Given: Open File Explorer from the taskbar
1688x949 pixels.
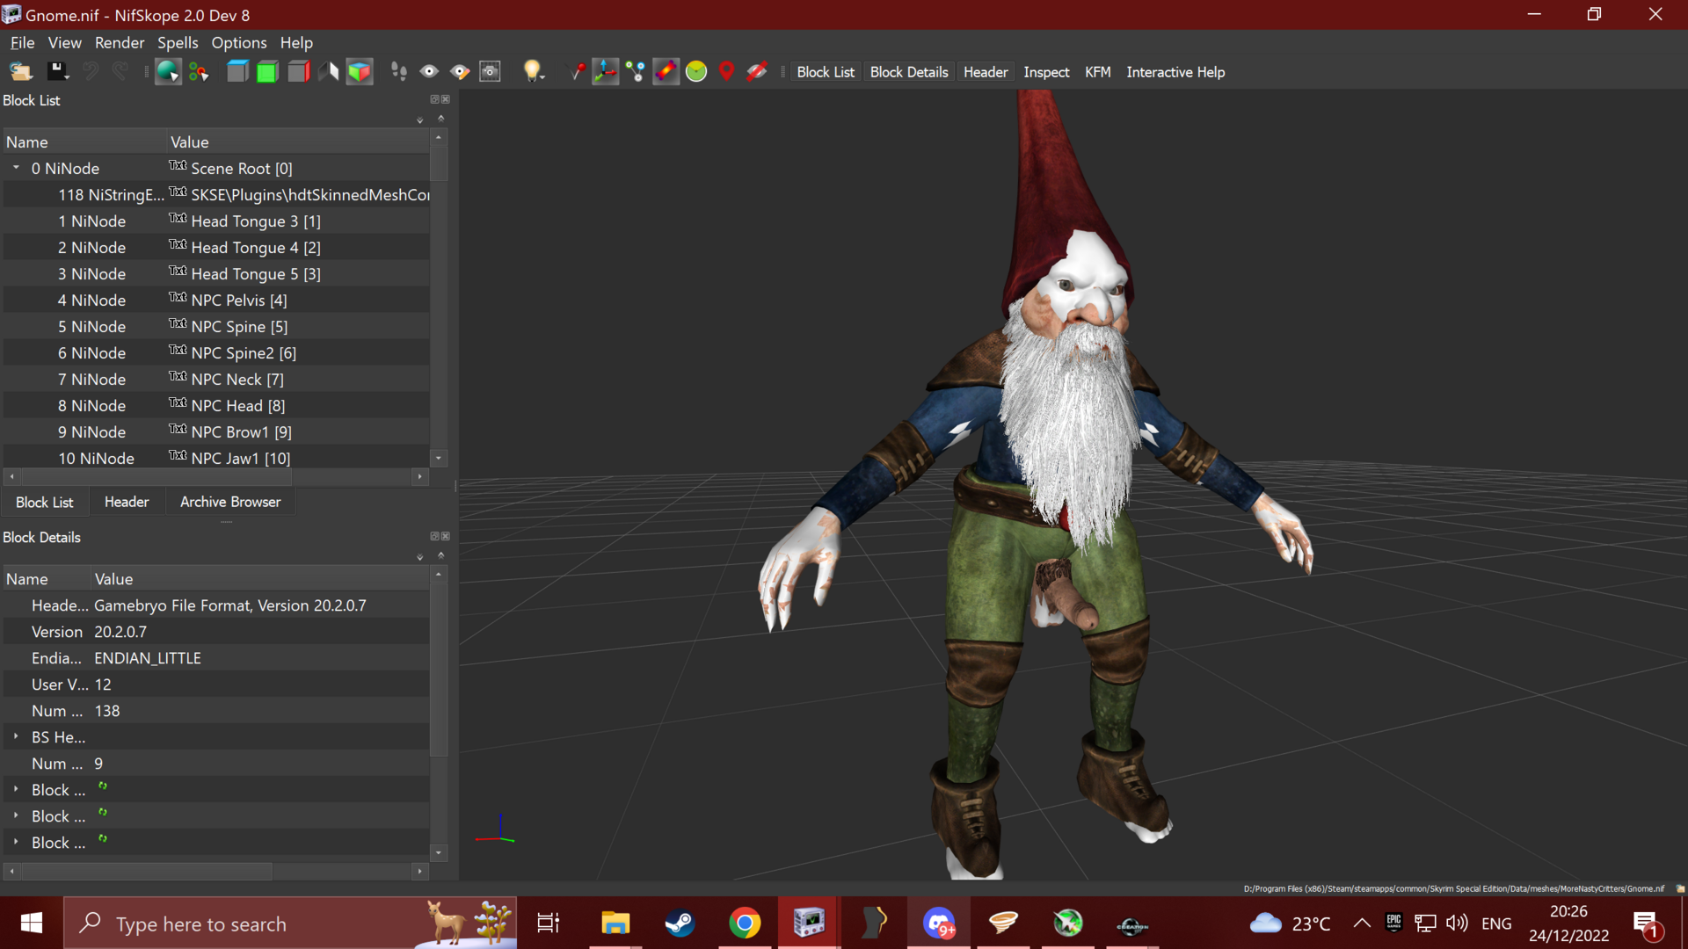Looking at the screenshot, I should 615,924.
